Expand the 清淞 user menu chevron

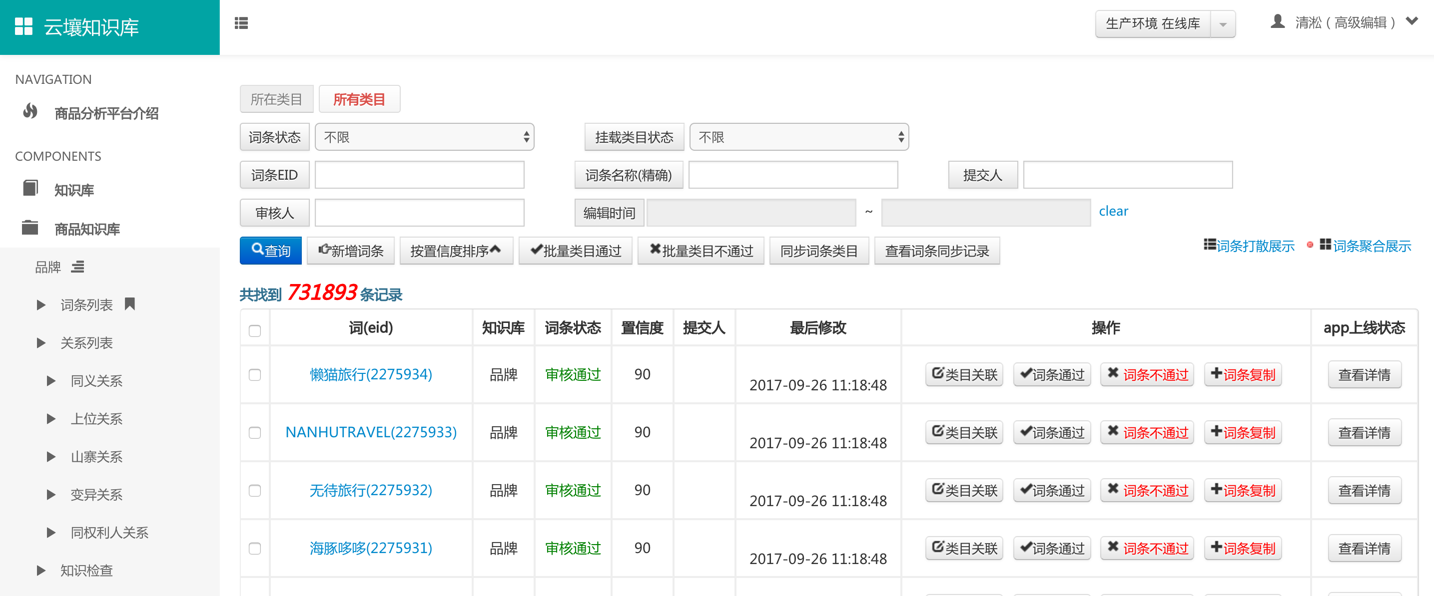(x=1411, y=21)
